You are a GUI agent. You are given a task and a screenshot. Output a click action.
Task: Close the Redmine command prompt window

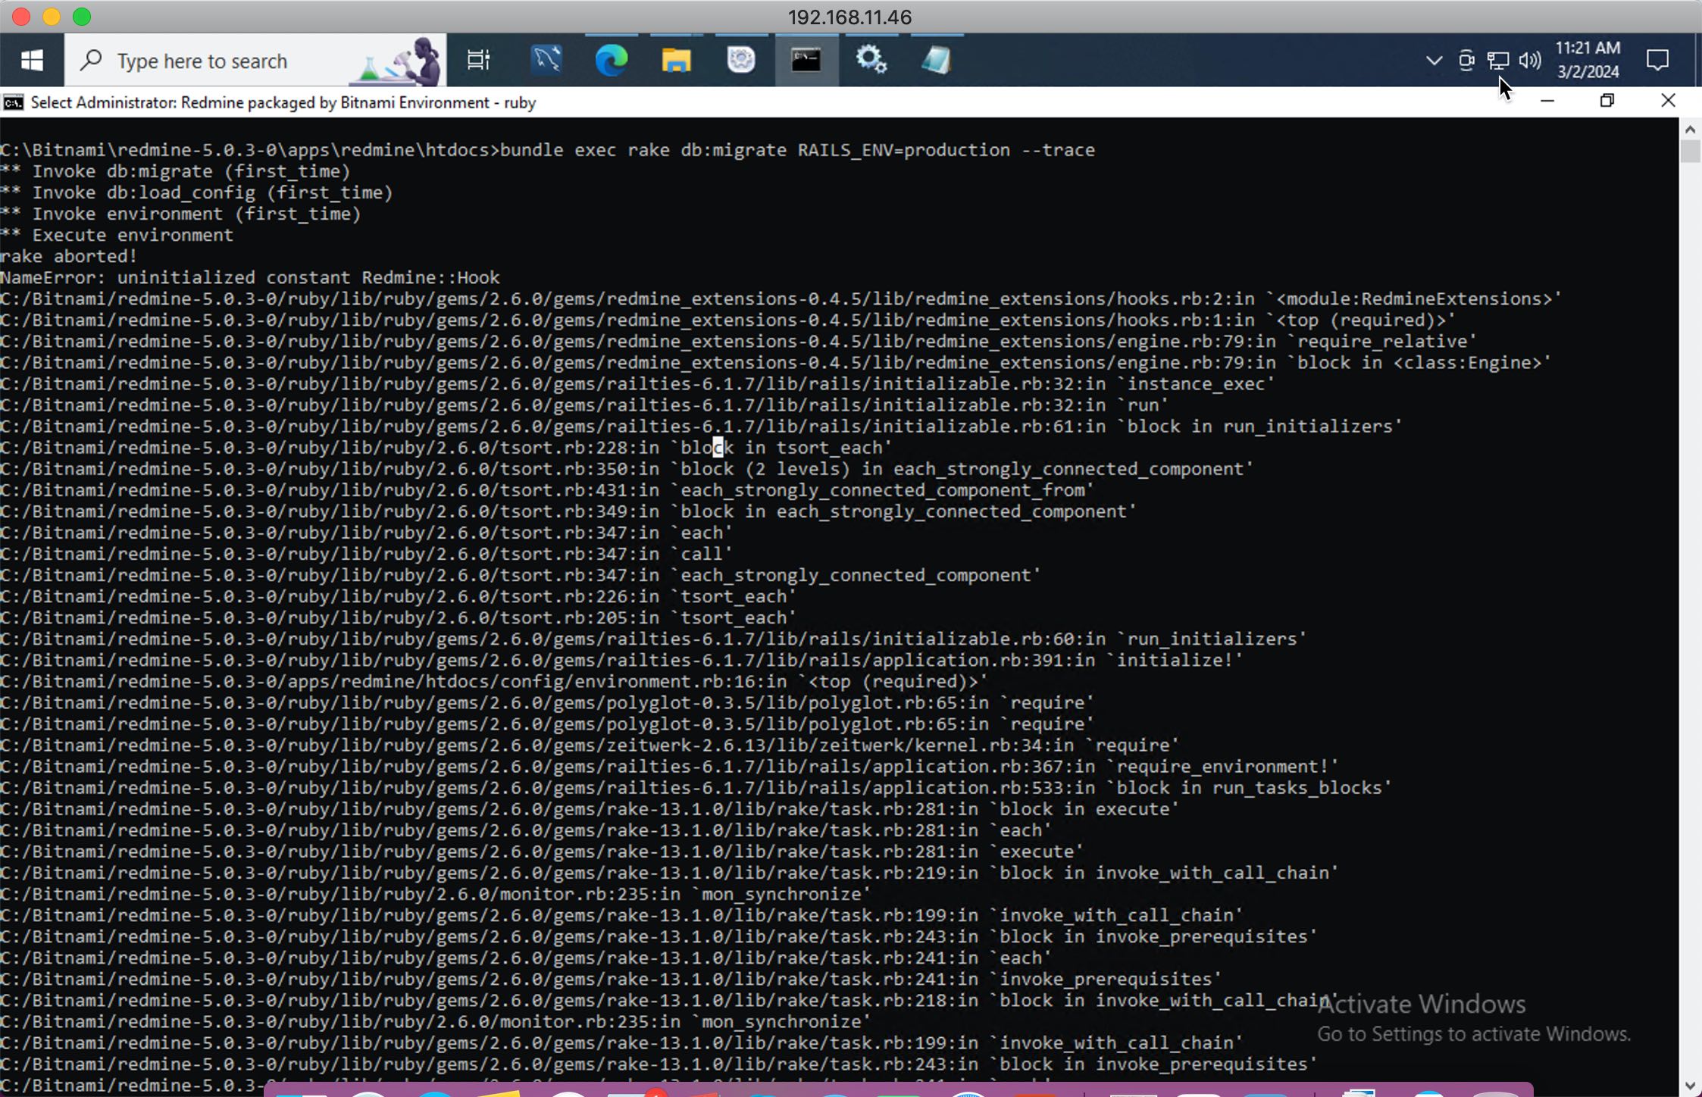pyautogui.click(x=1668, y=101)
